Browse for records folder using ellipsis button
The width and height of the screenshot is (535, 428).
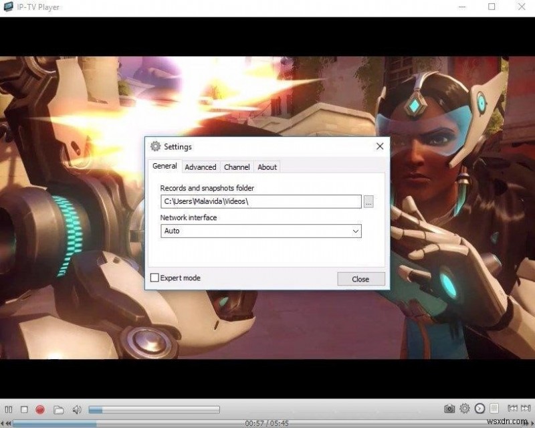pyautogui.click(x=368, y=201)
